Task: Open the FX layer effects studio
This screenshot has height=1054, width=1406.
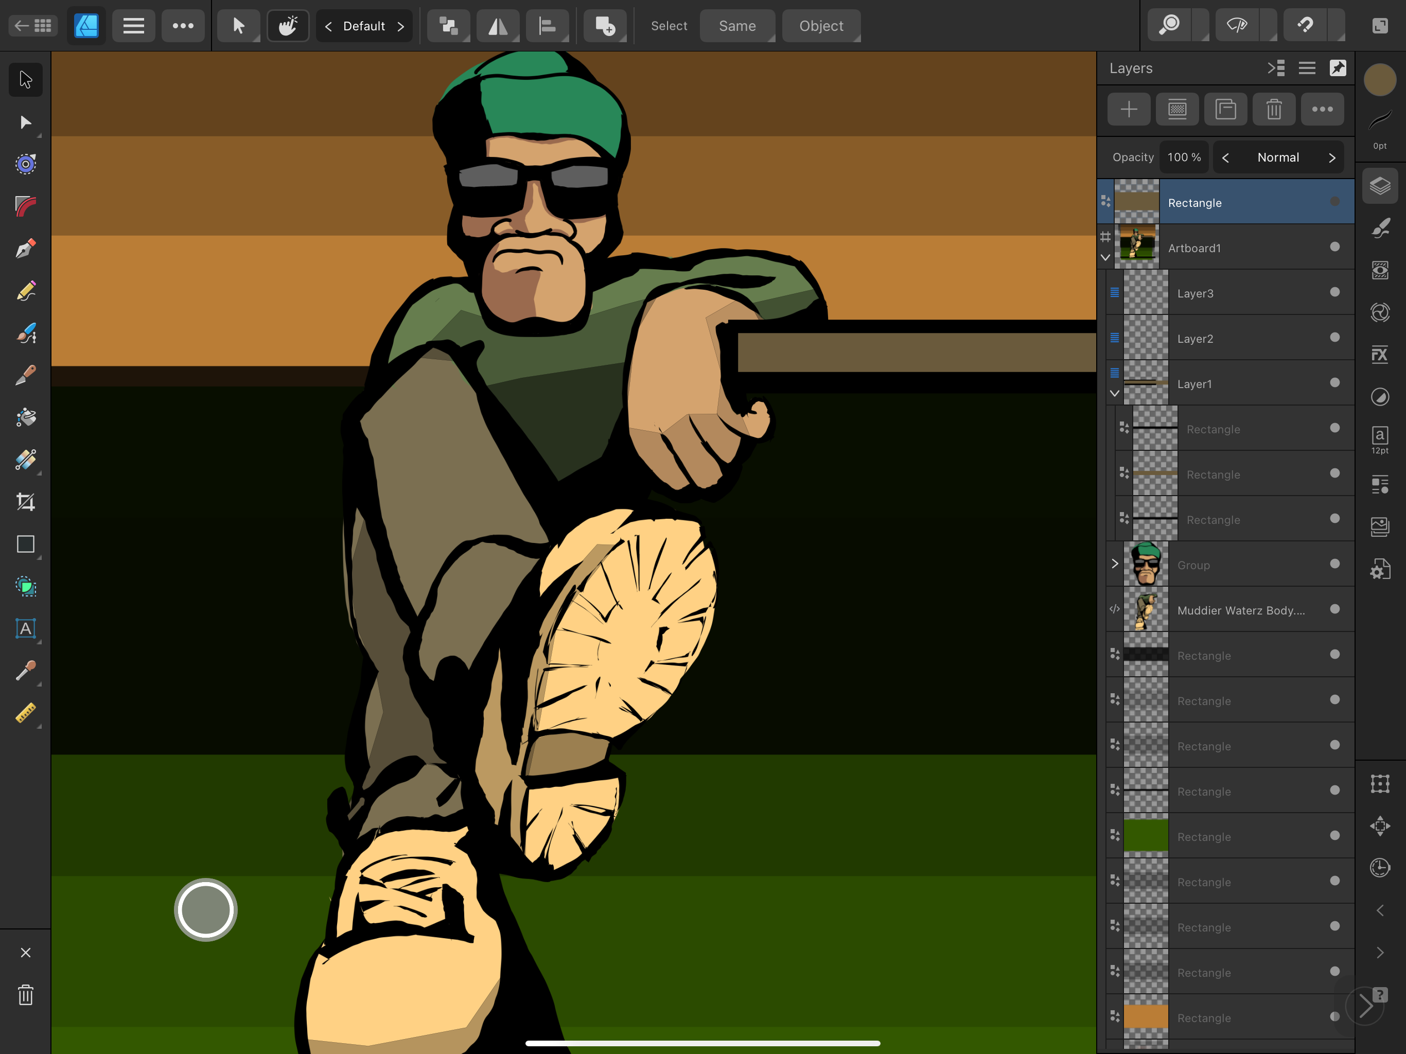Action: (x=1379, y=354)
